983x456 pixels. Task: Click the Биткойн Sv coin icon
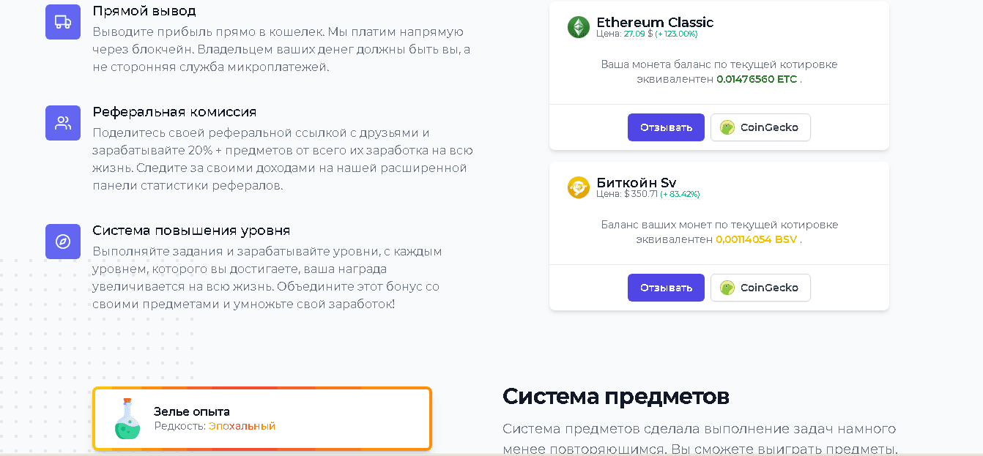coord(579,187)
